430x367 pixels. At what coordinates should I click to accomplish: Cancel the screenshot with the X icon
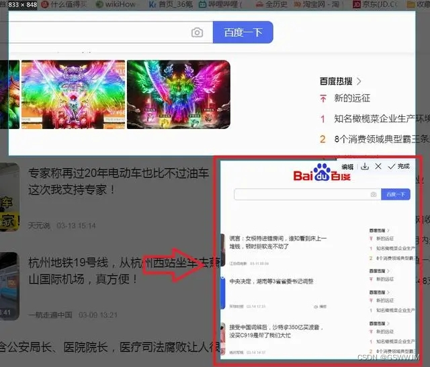coord(378,166)
